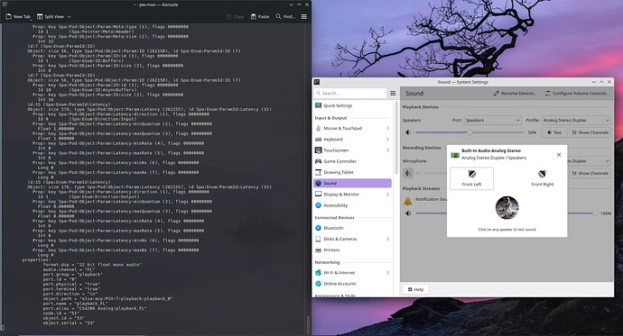Expand Touchscreen chevron
Screen dimensions: 623x336
[x=387, y=150]
